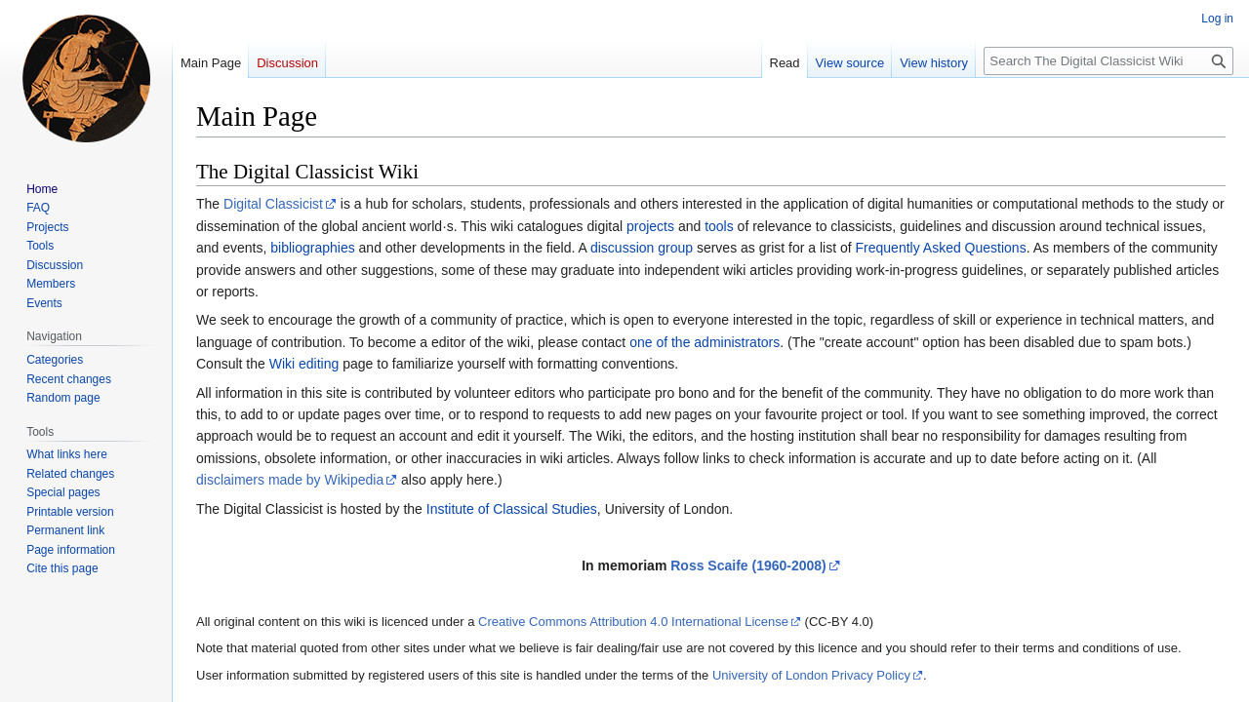Open Recent changes in Navigation
Image resolution: width=1249 pixels, height=702 pixels.
(x=68, y=379)
